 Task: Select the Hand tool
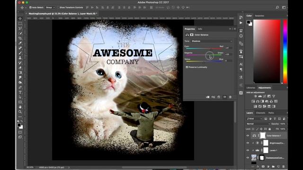click(x=20, y=107)
